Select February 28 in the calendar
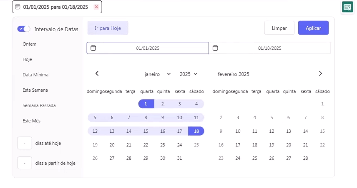 pos(305,158)
